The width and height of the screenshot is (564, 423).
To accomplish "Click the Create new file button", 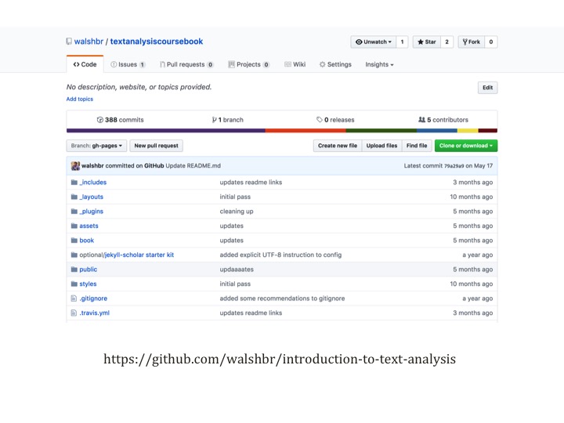I will [x=338, y=146].
